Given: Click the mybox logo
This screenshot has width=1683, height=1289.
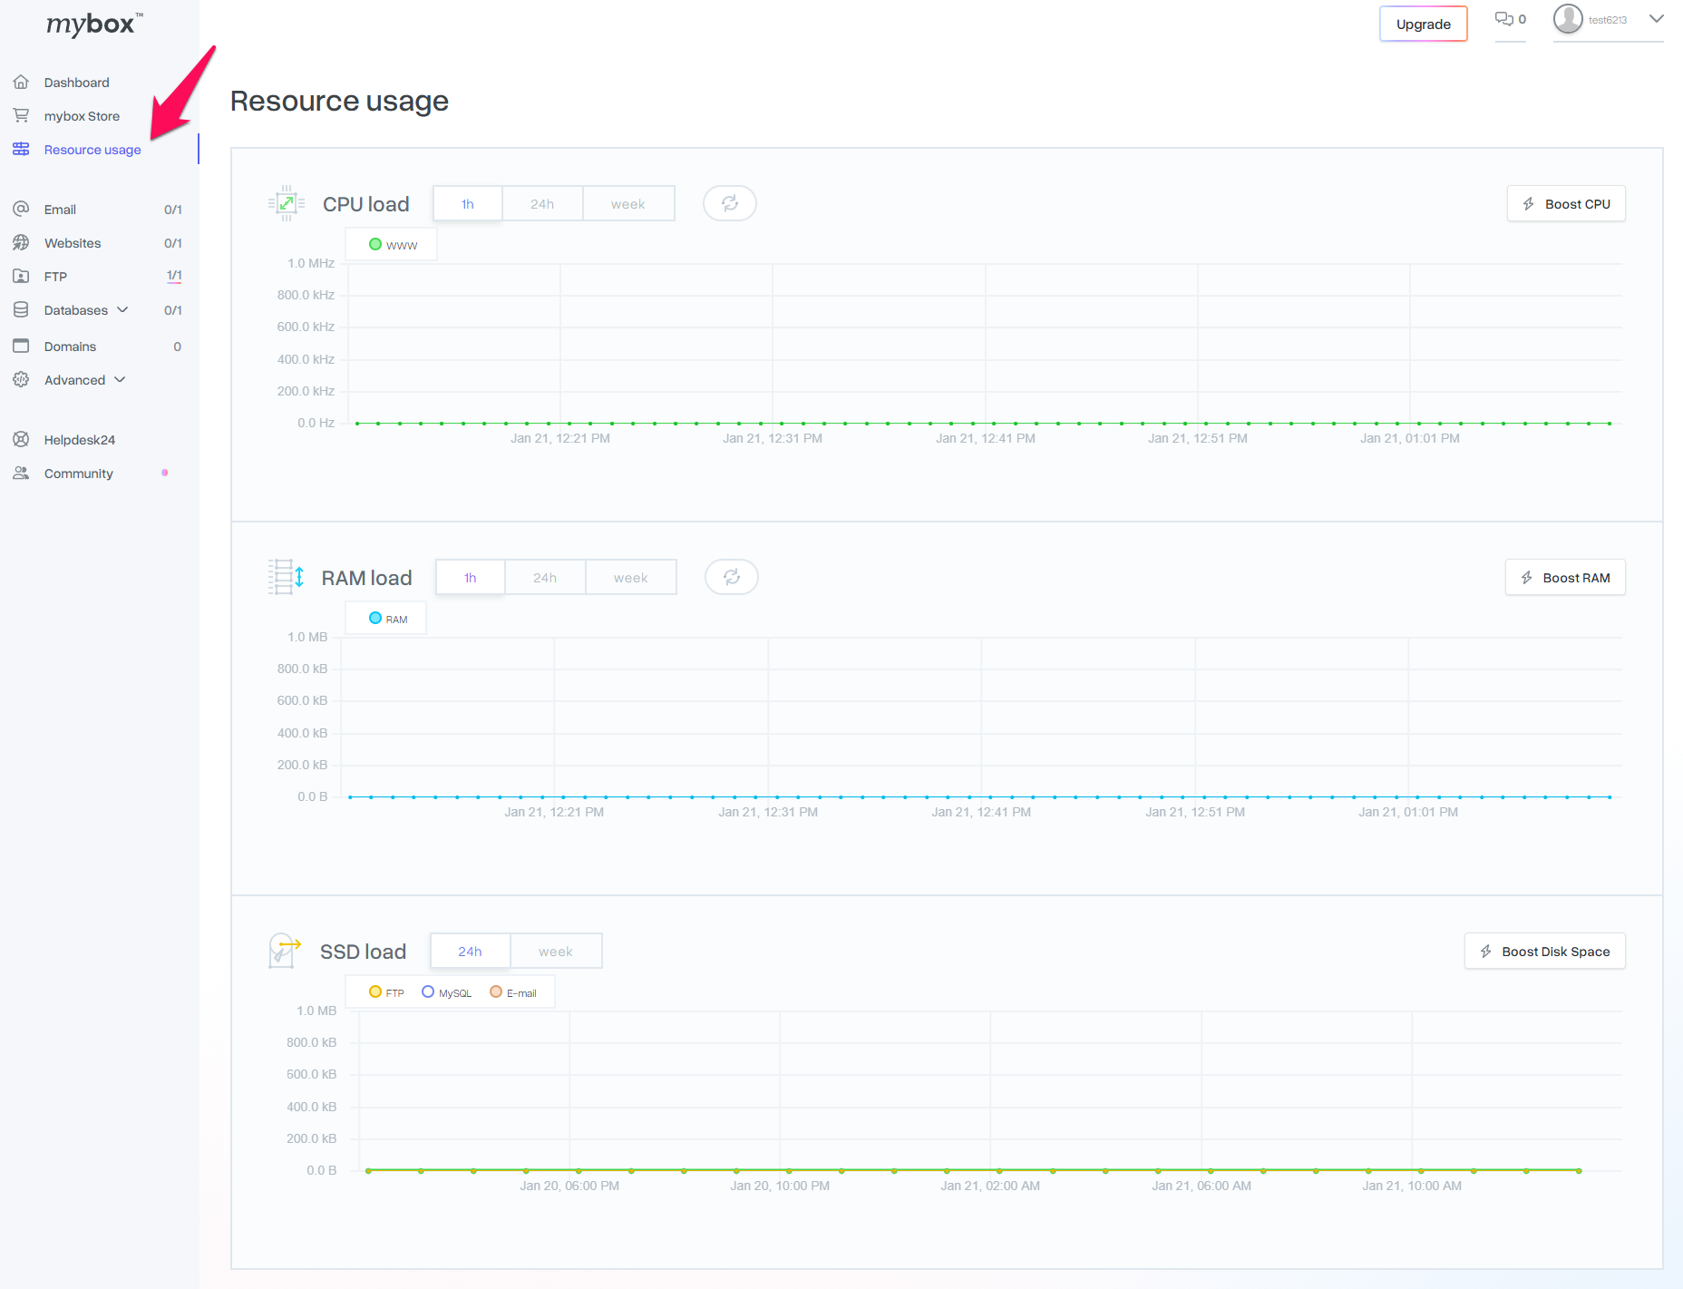Looking at the screenshot, I should tap(94, 24).
